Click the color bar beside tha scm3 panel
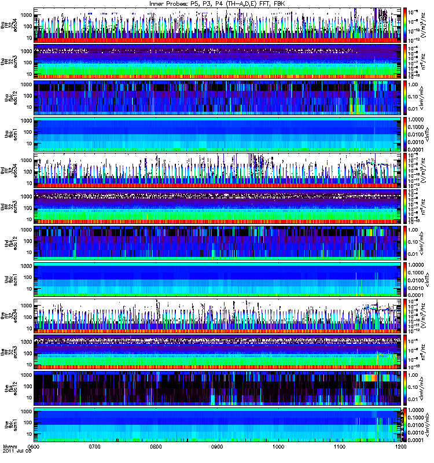The image size is (434, 463). 405,61
